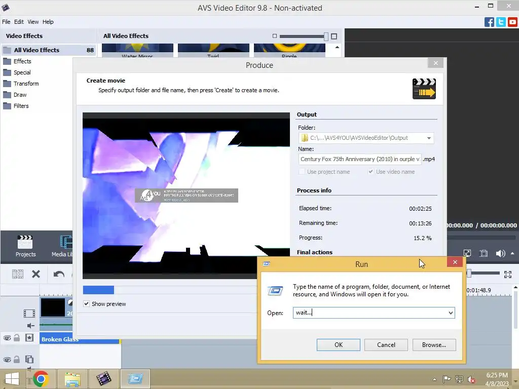Hide the video overlay track with the eye icon
This screenshot has width=519, height=389.
[x=7, y=360]
